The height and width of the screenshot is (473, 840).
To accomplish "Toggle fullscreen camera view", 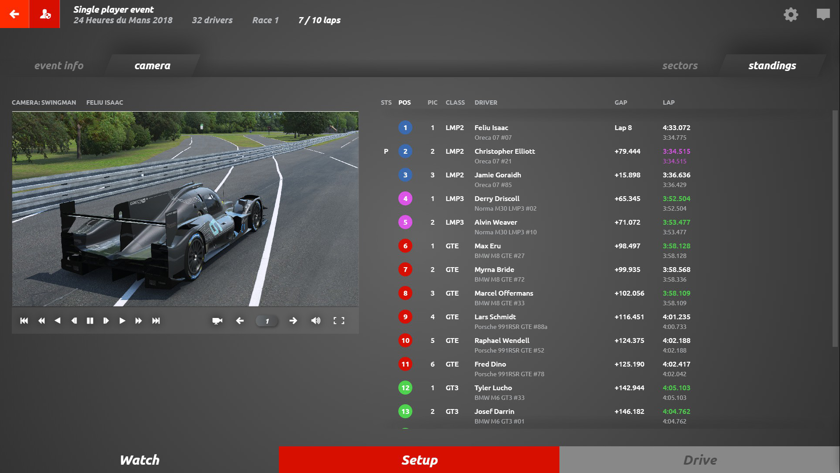I will coord(339,321).
